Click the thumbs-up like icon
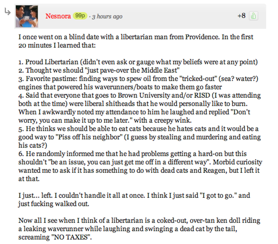 (253, 16)
